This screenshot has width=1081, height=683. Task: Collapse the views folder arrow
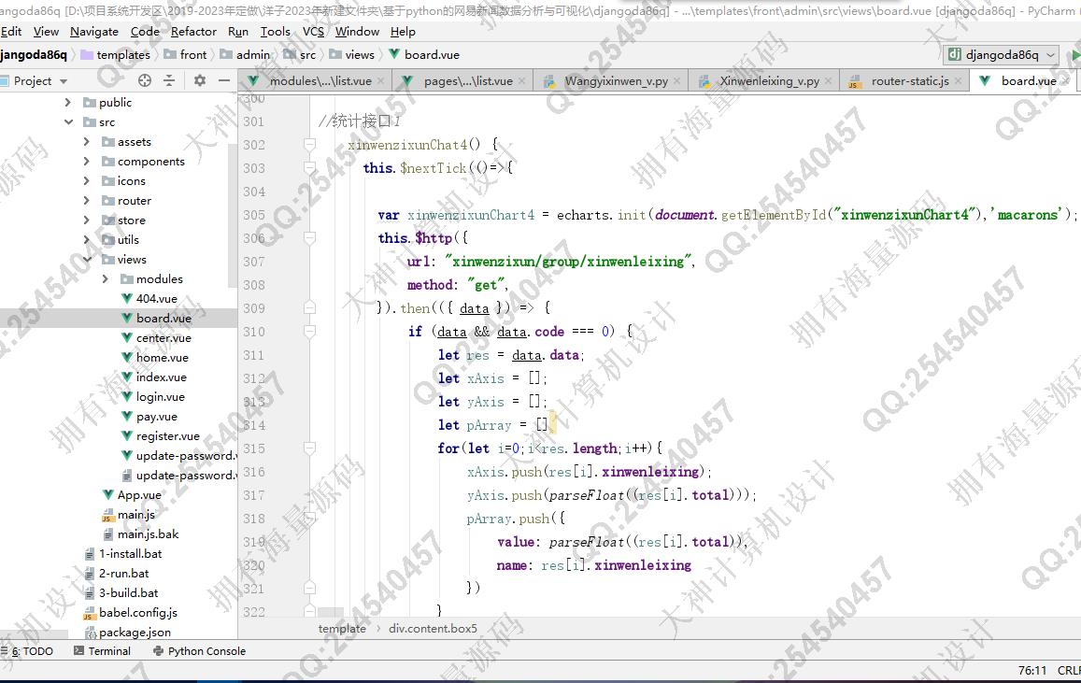(86, 259)
